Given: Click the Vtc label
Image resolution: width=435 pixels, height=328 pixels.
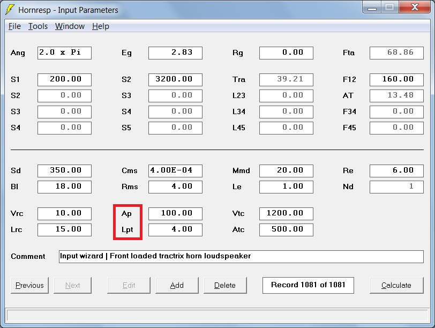Looking at the screenshot, I should pos(238,213).
